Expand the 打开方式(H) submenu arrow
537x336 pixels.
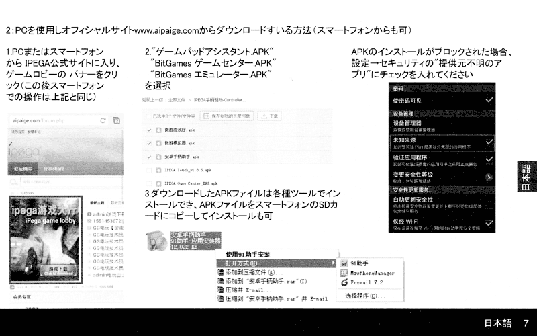(333, 263)
